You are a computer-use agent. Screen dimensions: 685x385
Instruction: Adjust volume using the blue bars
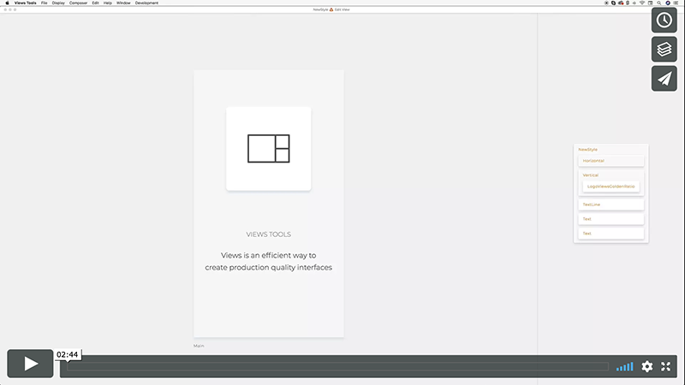tap(625, 367)
